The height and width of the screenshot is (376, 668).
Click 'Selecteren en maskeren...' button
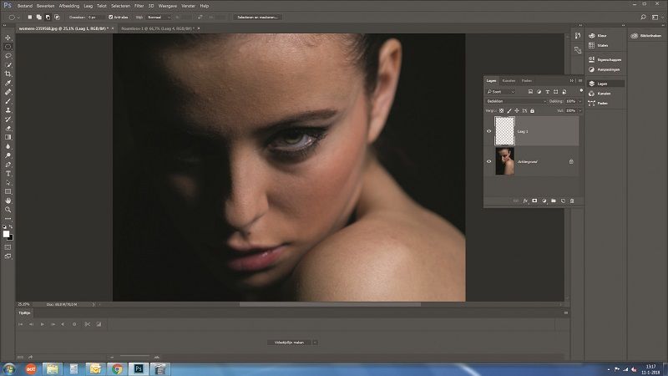258,16
